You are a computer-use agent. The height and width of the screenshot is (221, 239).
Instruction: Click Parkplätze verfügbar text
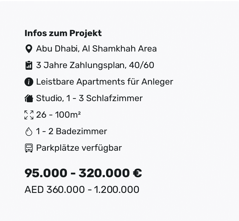[79, 148]
